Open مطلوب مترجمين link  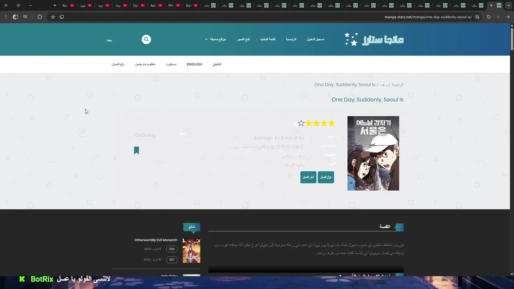click(x=145, y=64)
